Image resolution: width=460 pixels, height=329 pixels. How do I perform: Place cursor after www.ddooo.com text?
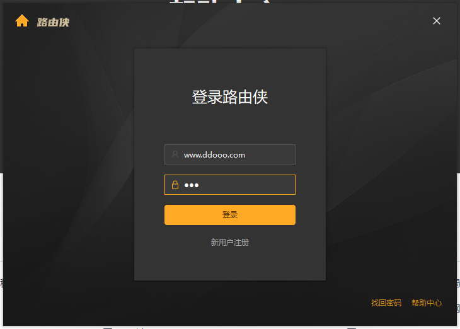click(x=245, y=155)
